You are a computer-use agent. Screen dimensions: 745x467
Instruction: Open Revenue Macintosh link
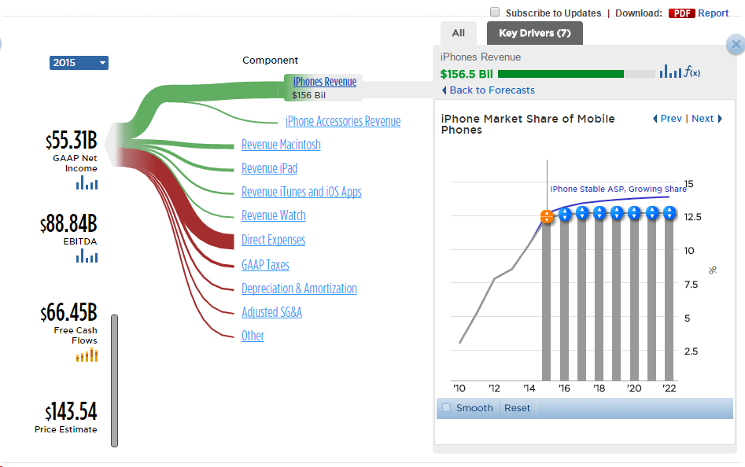point(281,145)
